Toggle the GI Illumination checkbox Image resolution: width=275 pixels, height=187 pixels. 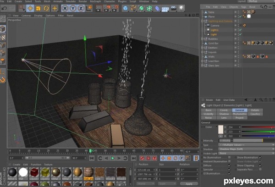point(229,174)
